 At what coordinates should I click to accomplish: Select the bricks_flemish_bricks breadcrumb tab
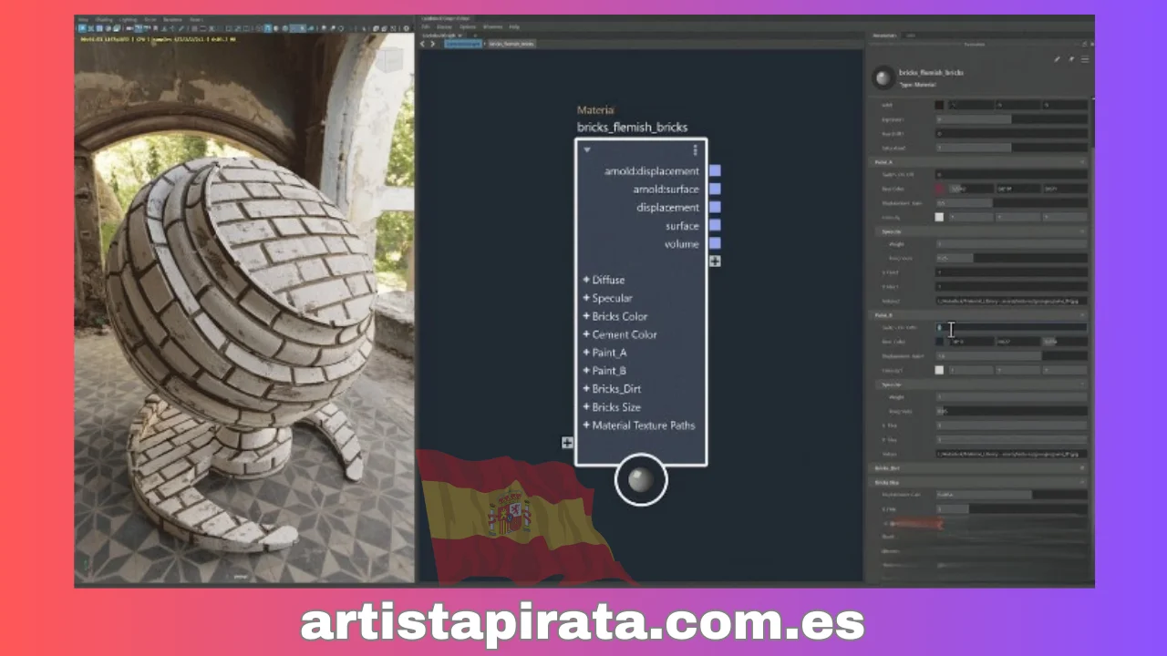pos(511,44)
